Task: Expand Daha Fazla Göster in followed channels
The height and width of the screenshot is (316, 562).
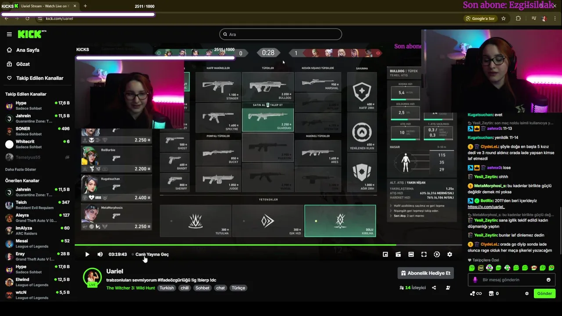Action: tap(21, 169)
